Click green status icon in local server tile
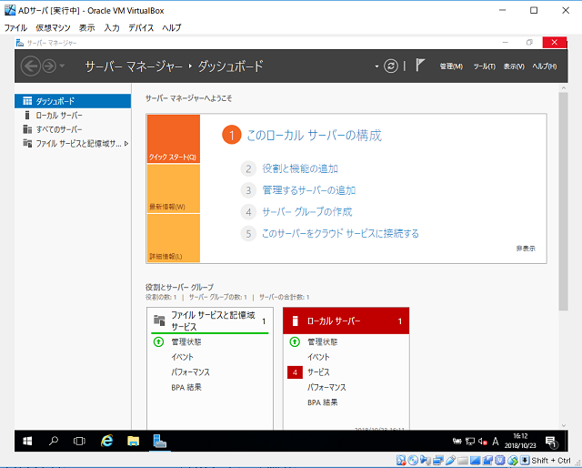Viewport: 582px width, 468px height. pyautogui.click(x=295, y=342)
